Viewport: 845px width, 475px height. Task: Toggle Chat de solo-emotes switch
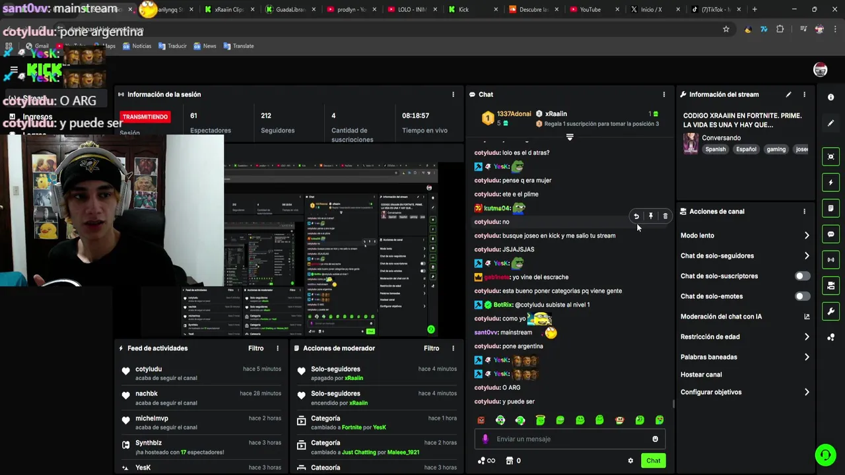802,296
